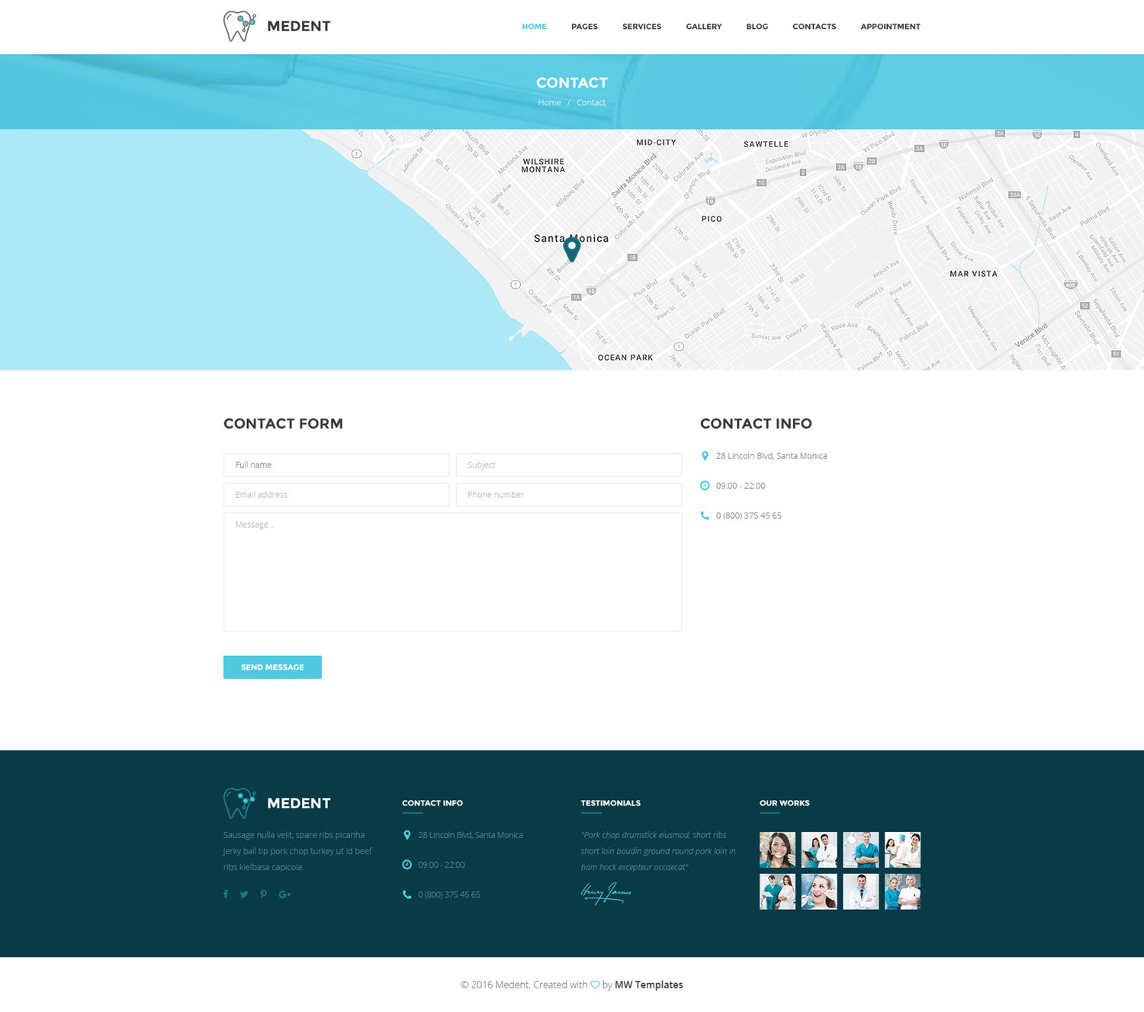Go to the Home menu item

coord(534,27)
